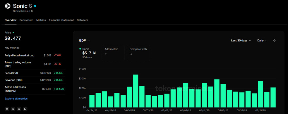
Task: Click the blue verified badge icon
Action: pos(35,6)
